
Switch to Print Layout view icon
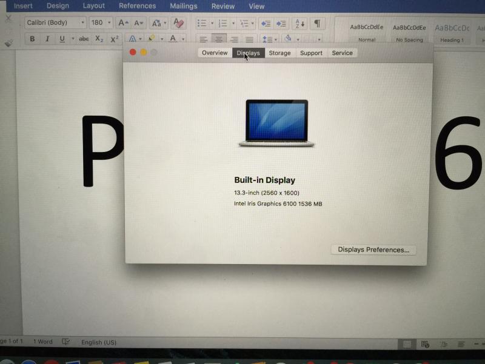click(x=407, y=344)
